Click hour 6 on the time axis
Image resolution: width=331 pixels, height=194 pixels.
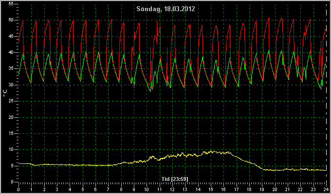pos(95,190)
